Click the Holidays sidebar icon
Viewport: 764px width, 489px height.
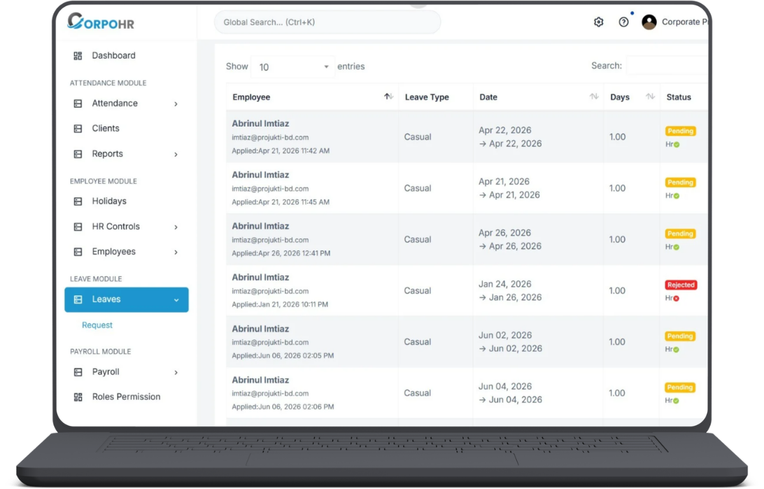tap(78, 201)
